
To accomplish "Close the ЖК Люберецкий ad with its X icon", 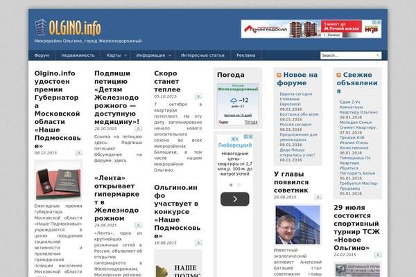I will tap(250, 136).
